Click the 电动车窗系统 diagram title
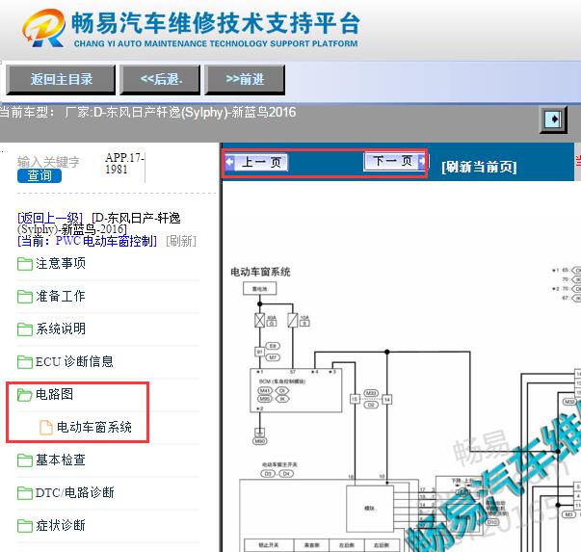 click(x=260, y=272)
